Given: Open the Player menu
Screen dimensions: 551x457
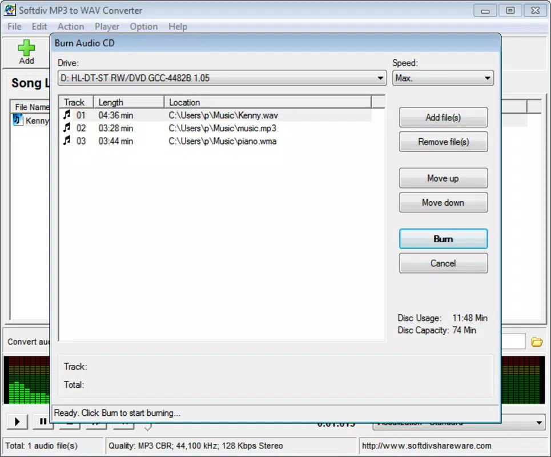Looking at the screenshot, I should pyautogui.click(x=107, y=27).
